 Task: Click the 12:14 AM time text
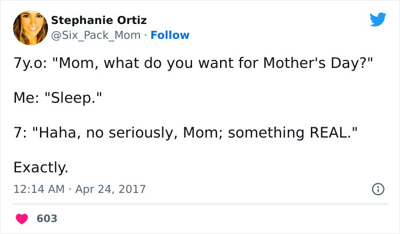tap(39, 189)
